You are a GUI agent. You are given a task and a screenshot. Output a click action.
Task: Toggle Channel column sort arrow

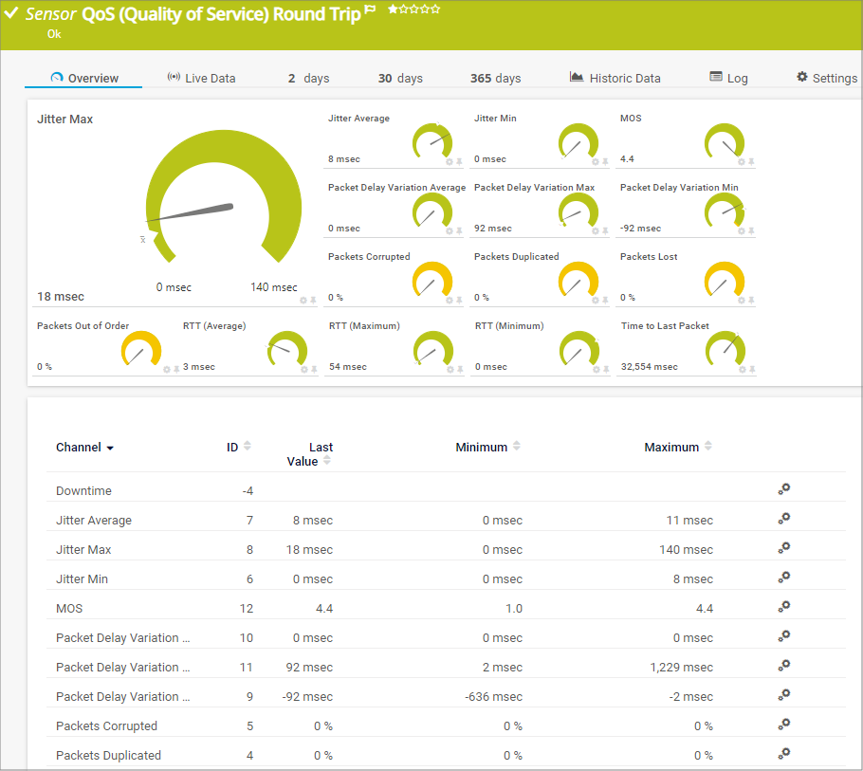(110, 449)
